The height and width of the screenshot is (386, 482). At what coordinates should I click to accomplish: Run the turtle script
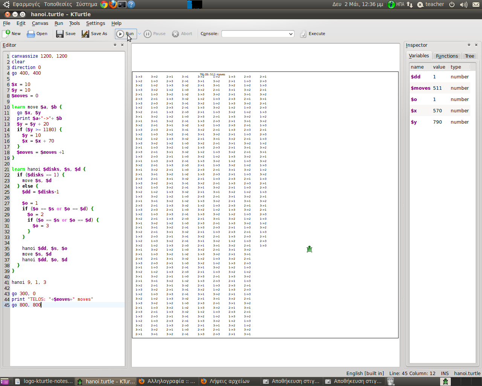pos(125,34)
